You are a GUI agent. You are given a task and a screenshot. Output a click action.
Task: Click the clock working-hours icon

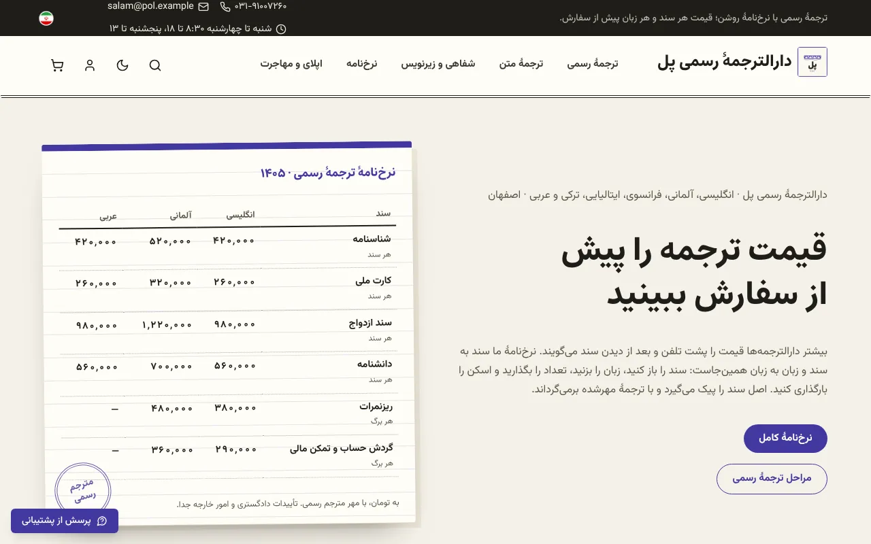point(281,29)
